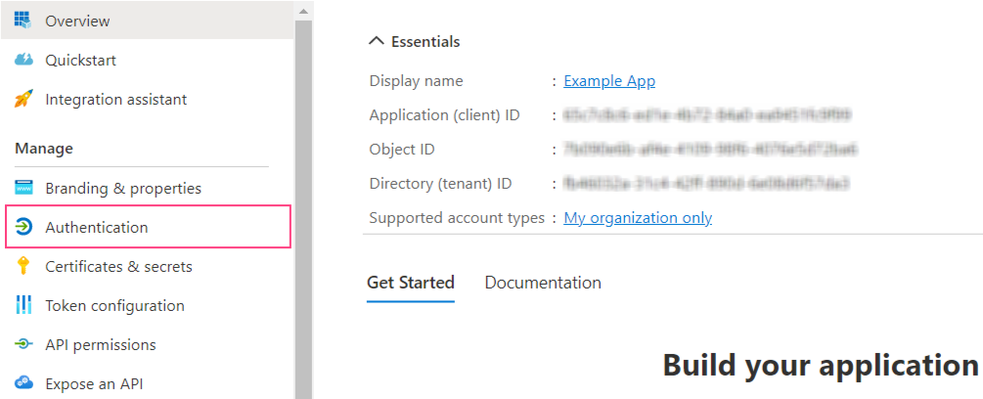Click the Authentication arrow icon
Image resolution: width=983 pixels, height=399 pixels.
tap(23, 227)
